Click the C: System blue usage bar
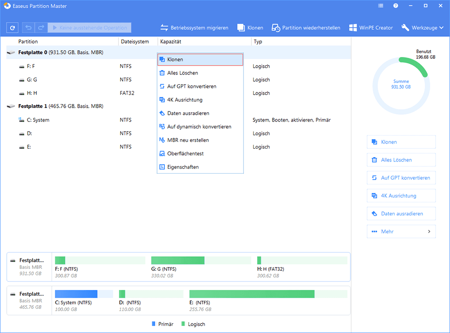This screenshot has height=333, width=450. (x=84, y=294)
